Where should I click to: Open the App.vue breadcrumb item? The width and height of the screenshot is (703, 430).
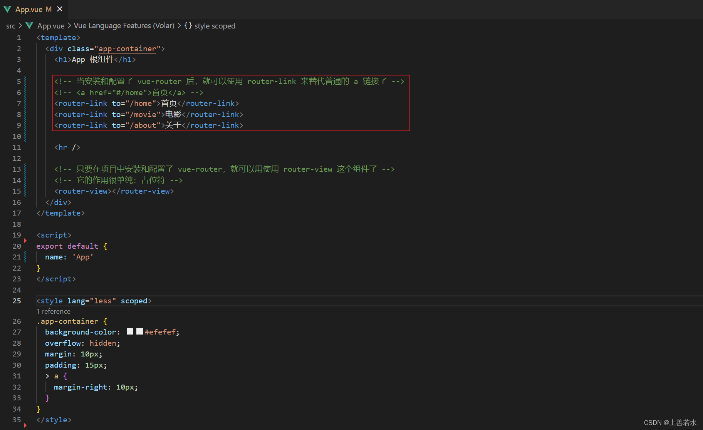click(x=51, y=26)
